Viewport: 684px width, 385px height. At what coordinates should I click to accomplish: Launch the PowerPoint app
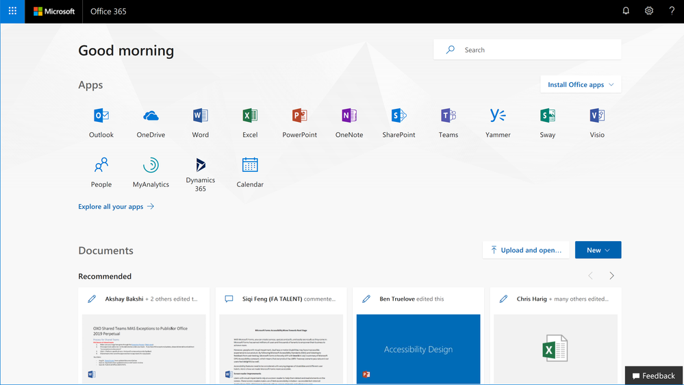pyautogui.click(x=300, y=123)
